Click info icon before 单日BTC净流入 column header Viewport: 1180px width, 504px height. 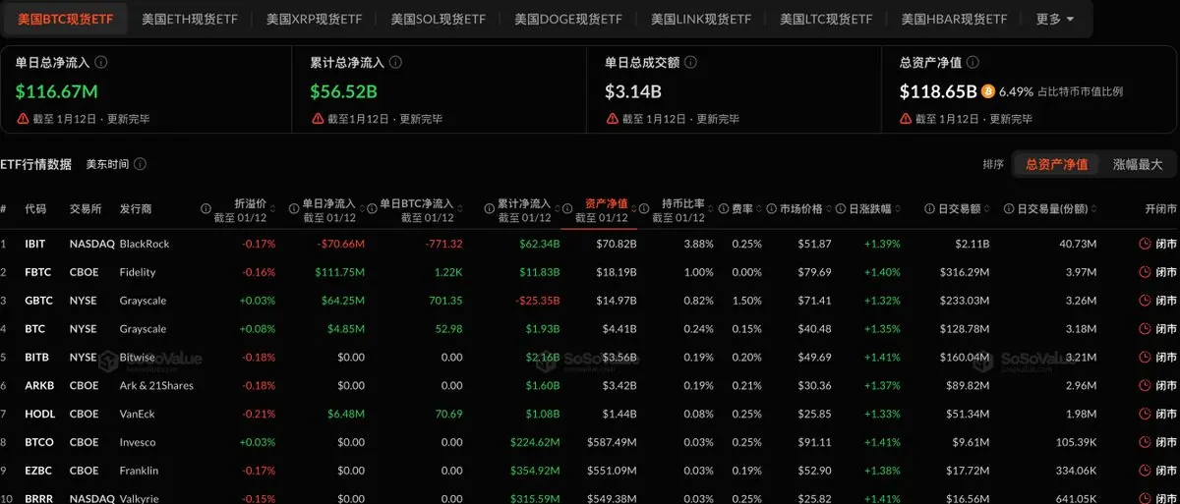coord(372,209)
